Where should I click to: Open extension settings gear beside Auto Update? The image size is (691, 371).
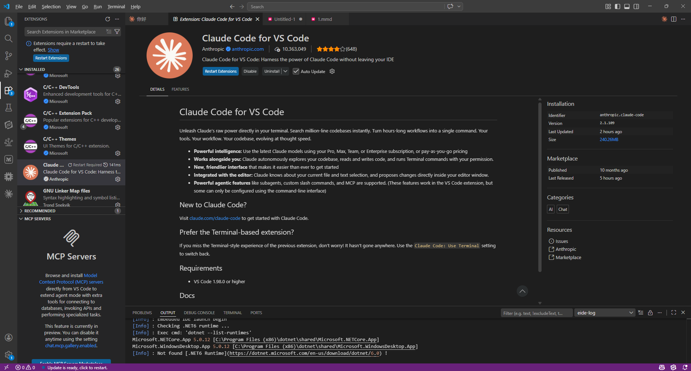(332, 71)
